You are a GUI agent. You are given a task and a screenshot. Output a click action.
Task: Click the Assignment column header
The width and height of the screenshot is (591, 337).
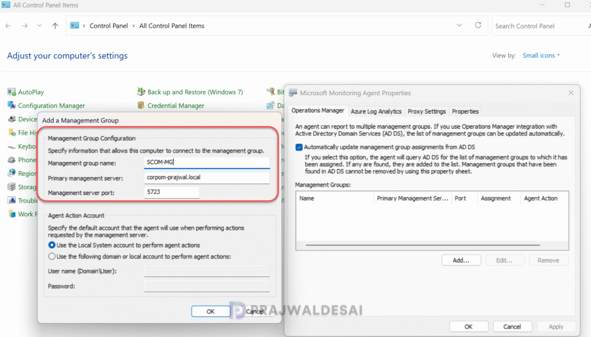pyautogui.click(x=499, y=199)
